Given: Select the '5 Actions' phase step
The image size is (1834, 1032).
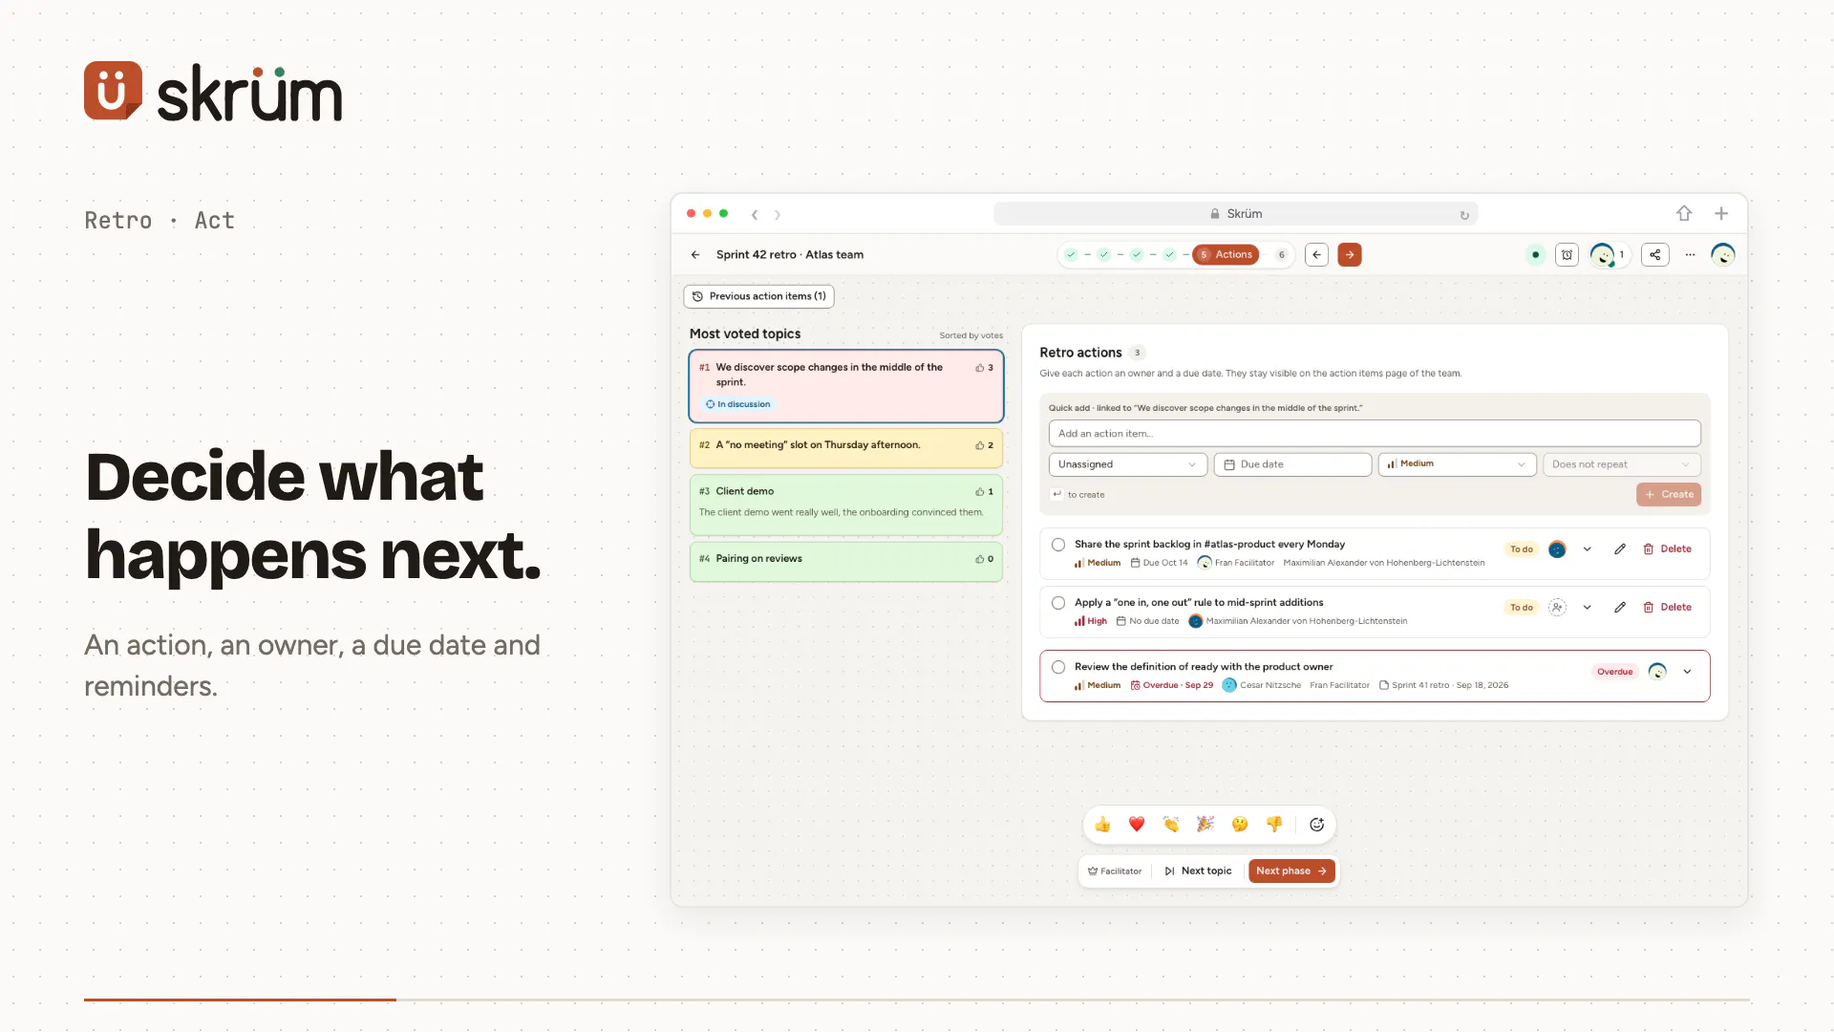Looking at the screenshot, I should point(1226,255).
